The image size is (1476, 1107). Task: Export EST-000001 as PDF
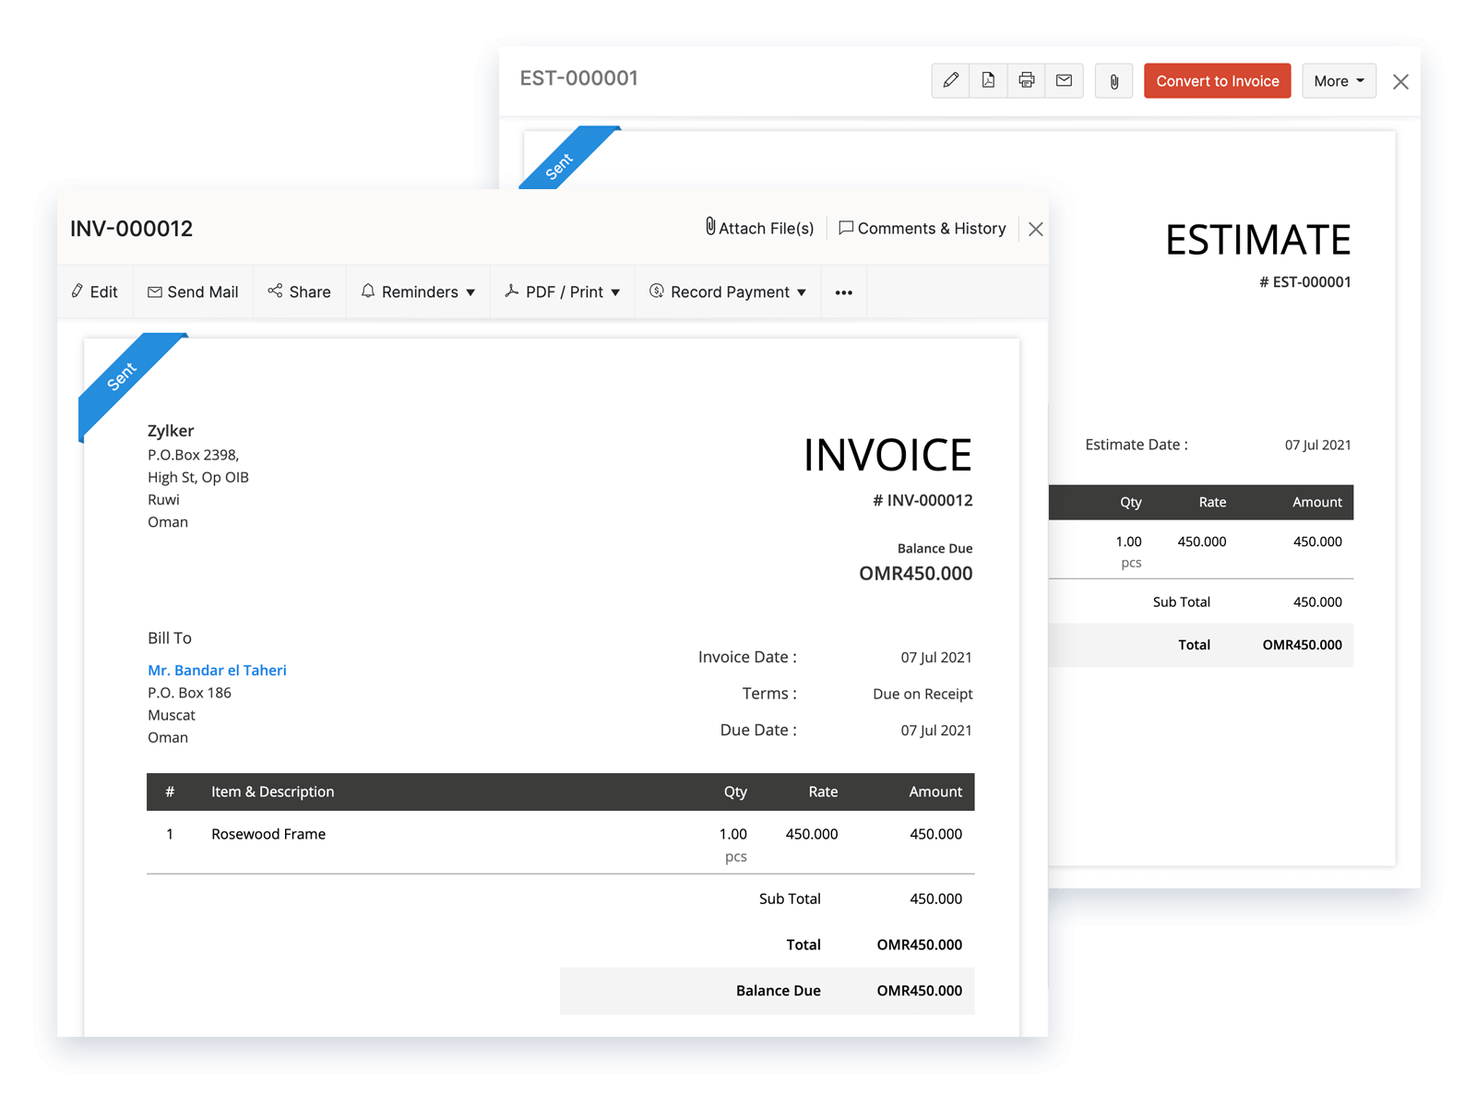pyautogui.click(x=988, y=80)
